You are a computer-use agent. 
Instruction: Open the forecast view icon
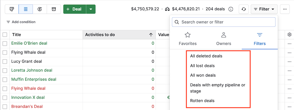pos(40,9)
